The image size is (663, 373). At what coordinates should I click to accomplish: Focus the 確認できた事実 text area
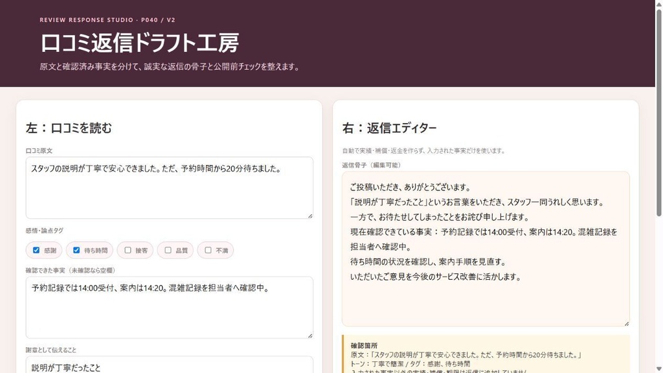169,308
